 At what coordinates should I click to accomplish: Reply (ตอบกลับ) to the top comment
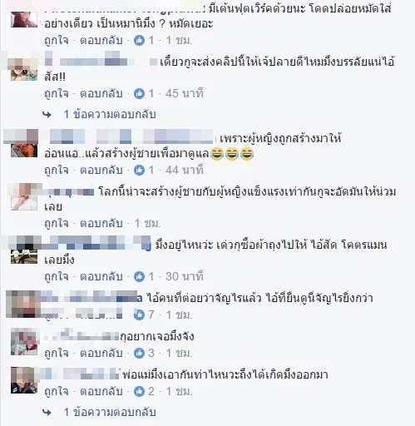101,41
